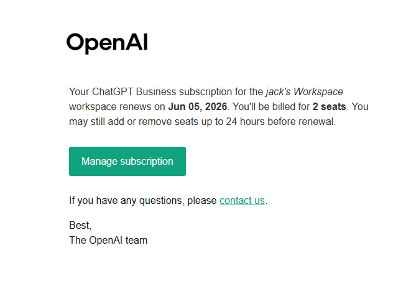Screen dimensions: 411x304
Task: Click the letters AI in the logo
Action: tap(137, 42)
